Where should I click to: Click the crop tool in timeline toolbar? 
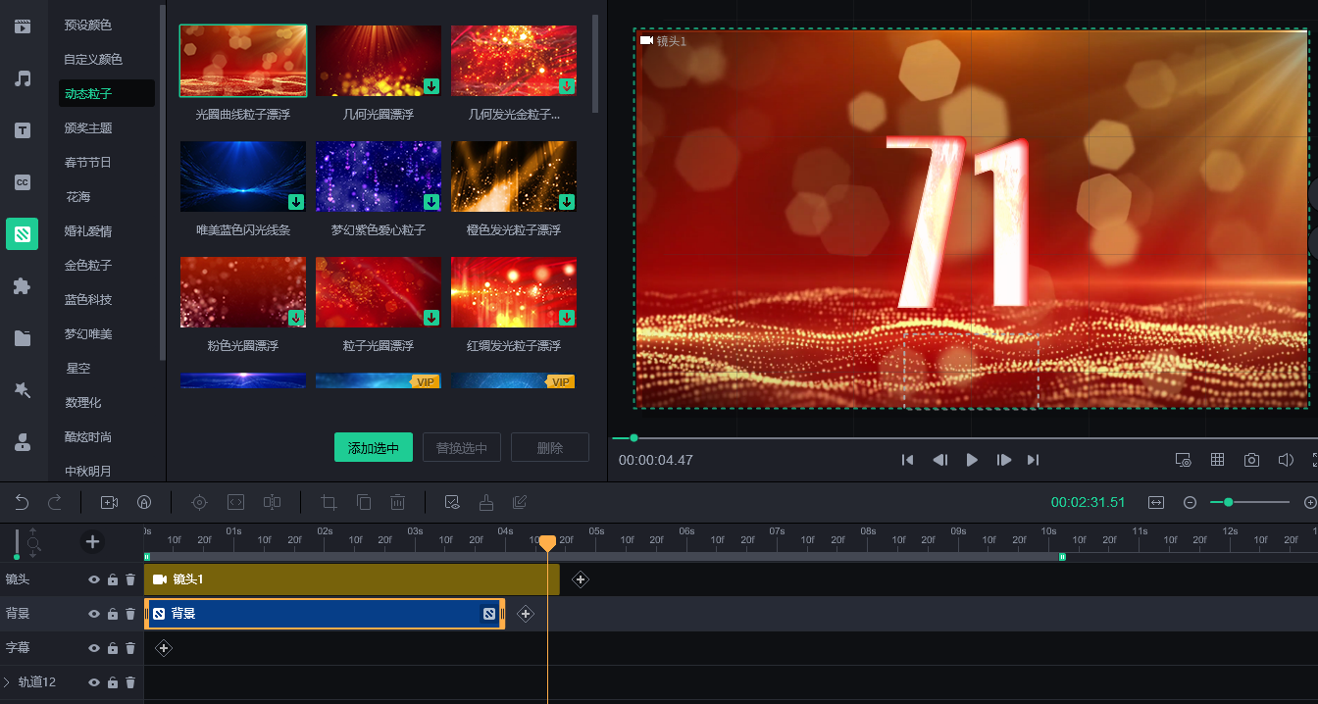(329, 502)
